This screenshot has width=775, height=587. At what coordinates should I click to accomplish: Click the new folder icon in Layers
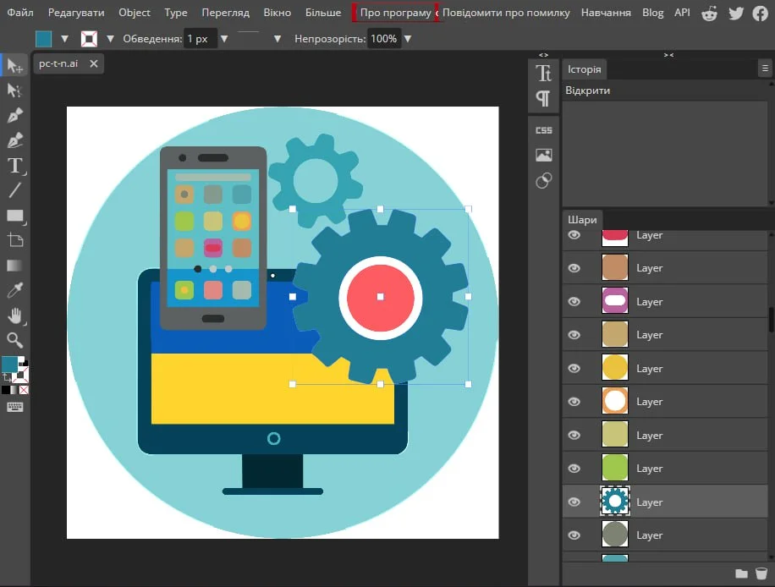coord(741,573)
